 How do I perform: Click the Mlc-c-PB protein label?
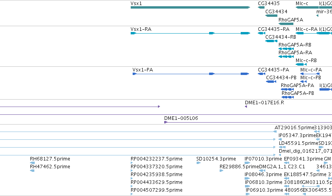311,78
